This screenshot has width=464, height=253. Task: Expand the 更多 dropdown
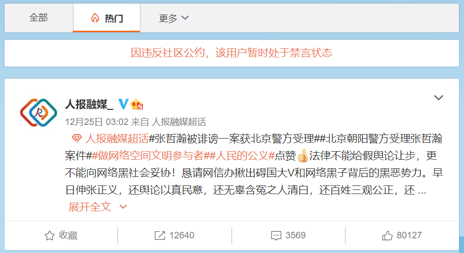[174, 18]
